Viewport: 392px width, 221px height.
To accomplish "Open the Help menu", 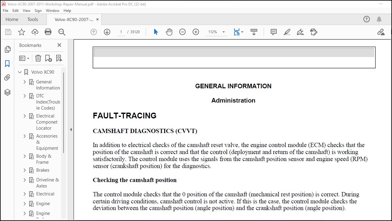I will pos(67,10).
